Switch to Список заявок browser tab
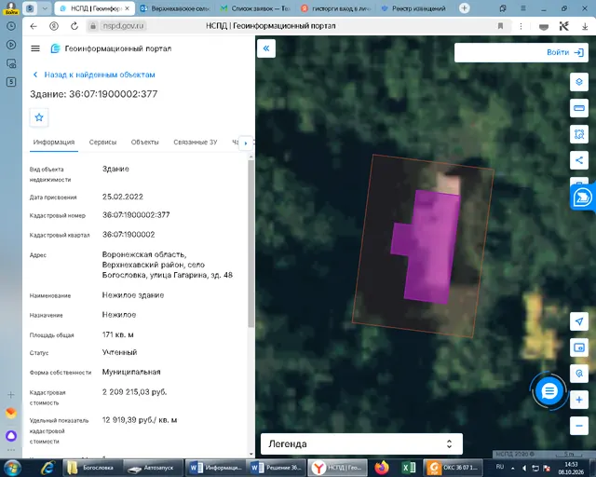Image resolution: width=596 pixels, height=477 pixels. coord(257,8)
